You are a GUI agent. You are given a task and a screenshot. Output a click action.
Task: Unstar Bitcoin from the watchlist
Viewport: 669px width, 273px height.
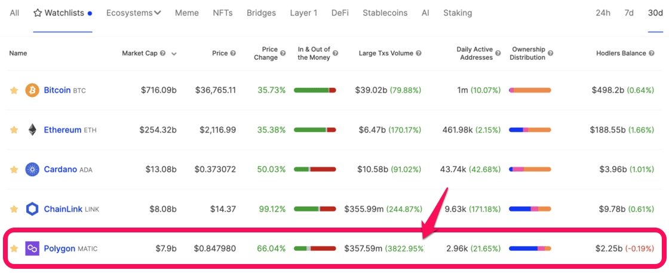point(14,90)
